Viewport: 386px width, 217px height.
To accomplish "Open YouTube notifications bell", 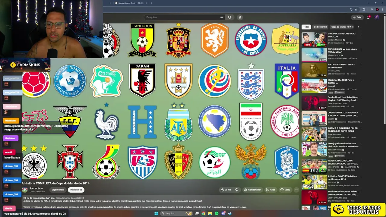I will pos(368,17).
